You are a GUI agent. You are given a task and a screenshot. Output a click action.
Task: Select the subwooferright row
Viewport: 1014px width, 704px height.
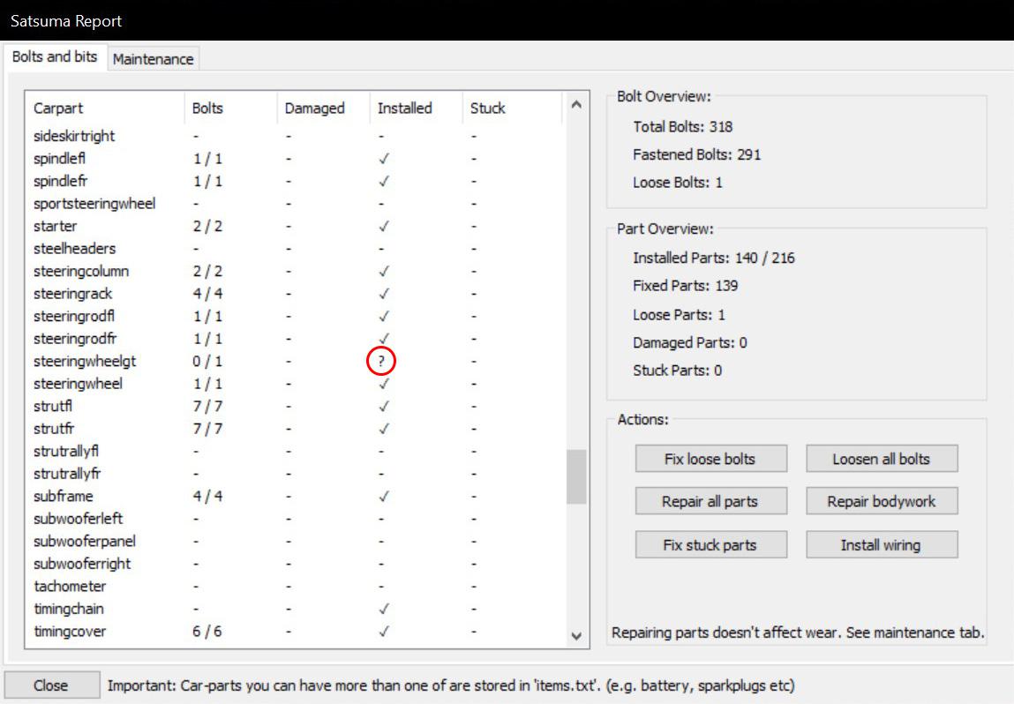pyautogui.click(x=295, y=564)
